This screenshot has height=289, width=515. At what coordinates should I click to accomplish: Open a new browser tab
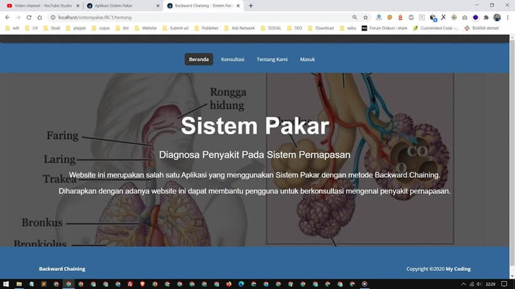(251, 6)
